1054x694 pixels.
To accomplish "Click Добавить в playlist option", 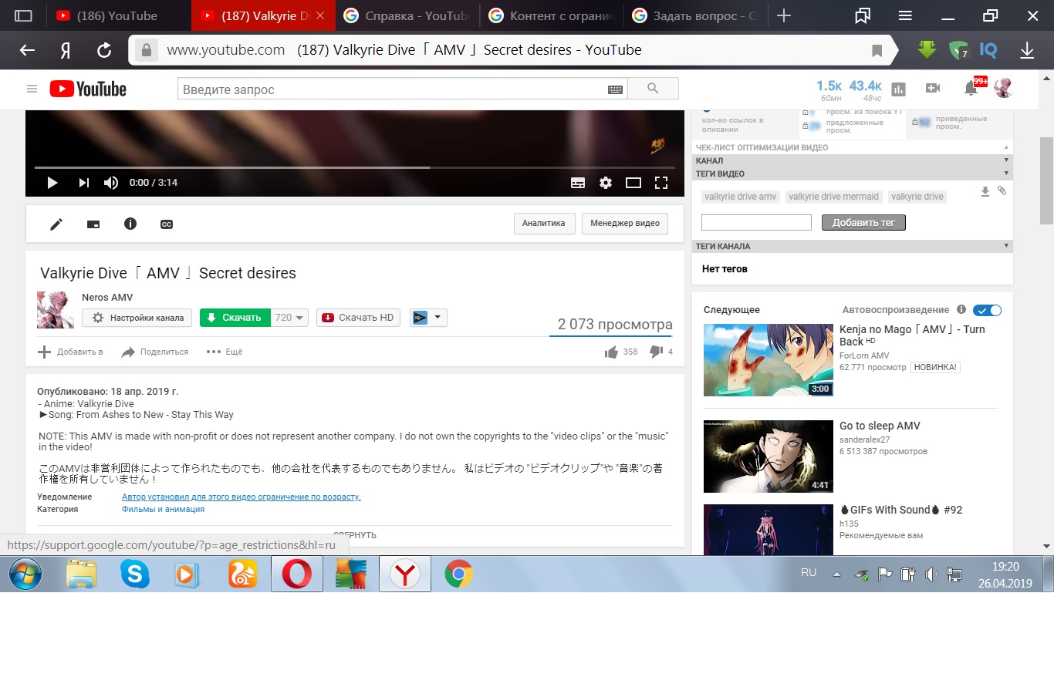I will [70, 352].
